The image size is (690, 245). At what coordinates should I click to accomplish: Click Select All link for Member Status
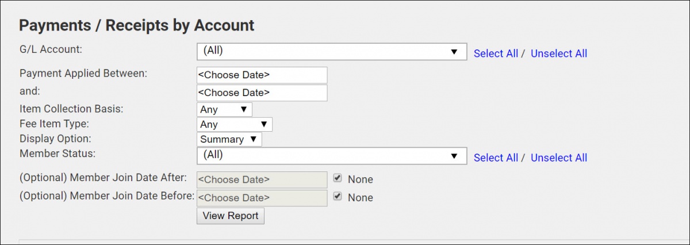point(496,158)
